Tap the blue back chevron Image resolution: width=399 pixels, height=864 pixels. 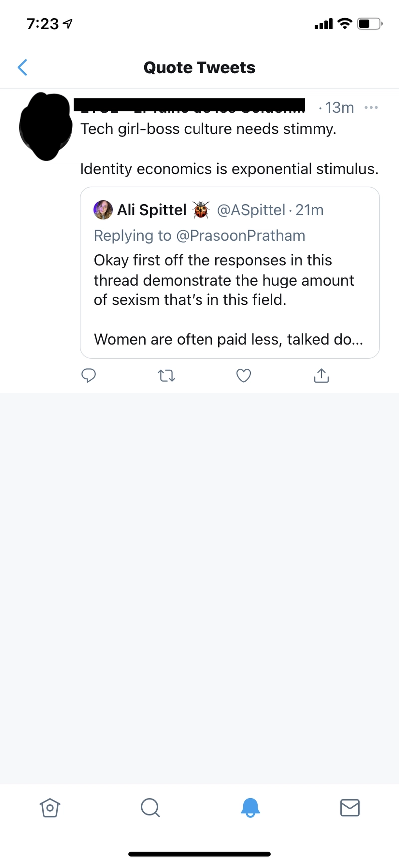[22, 67]
